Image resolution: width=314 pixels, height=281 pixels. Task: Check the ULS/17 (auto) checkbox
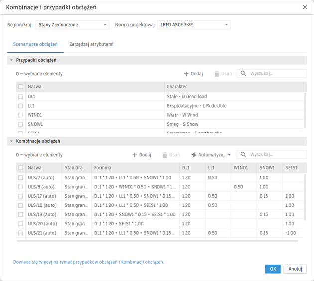(x=20, y=196)
